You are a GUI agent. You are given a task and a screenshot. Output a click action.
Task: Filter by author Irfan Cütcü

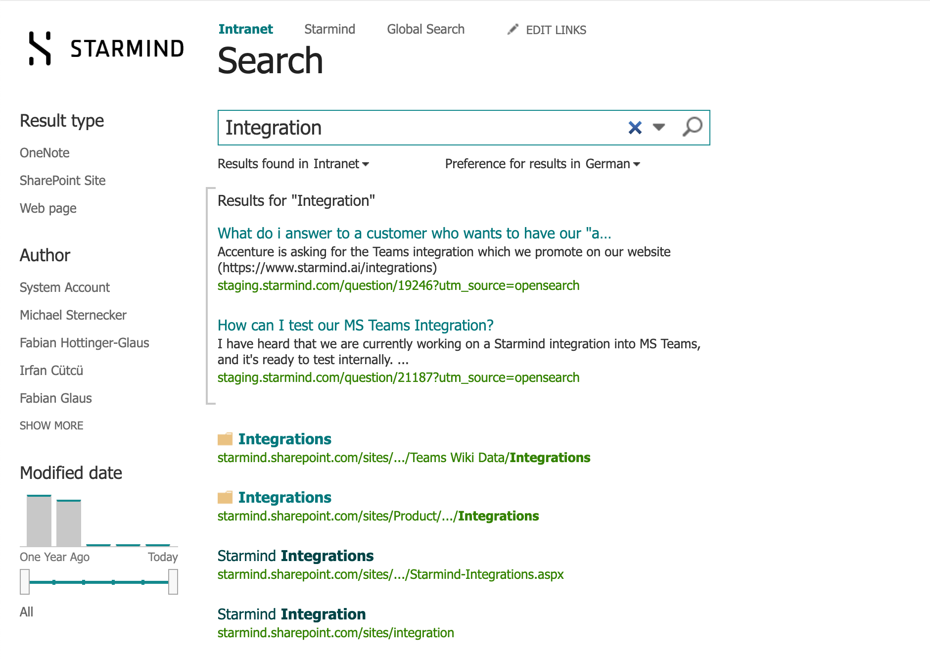coord(51,371)
